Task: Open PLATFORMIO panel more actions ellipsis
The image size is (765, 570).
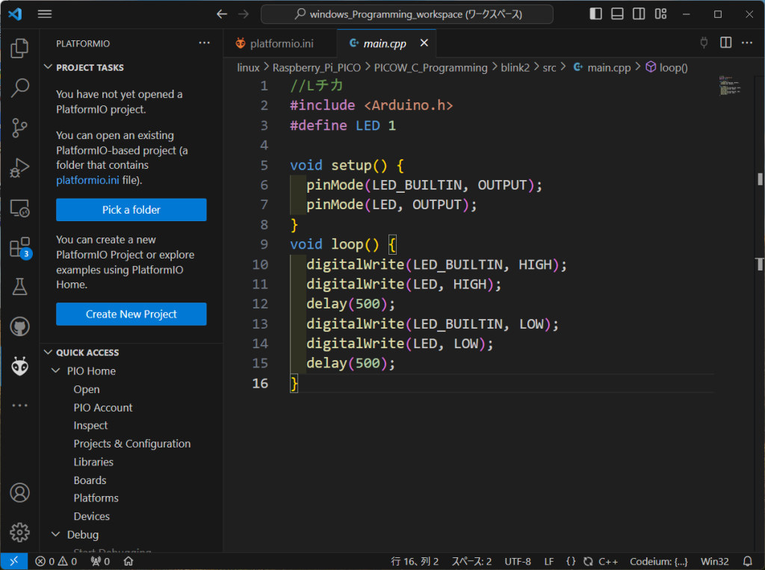Action: (x=205, y=43)
